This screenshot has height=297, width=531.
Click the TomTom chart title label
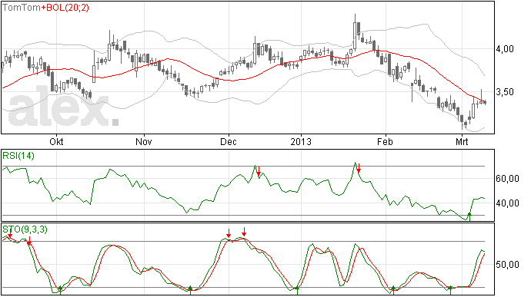pyautogui.click(x=22, y=8)
